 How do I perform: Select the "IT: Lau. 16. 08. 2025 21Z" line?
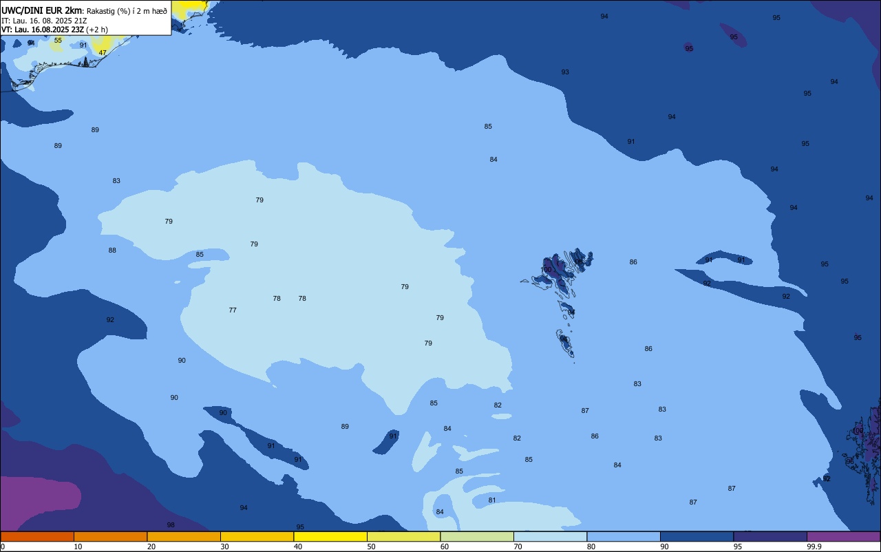[44, 21]
